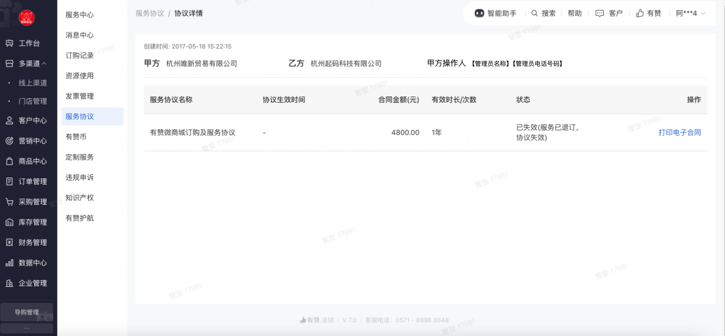Click the 数据中心 bar chart icon
Image resolution: width=725 pixels, height=336 pixels.
(9, 263)
